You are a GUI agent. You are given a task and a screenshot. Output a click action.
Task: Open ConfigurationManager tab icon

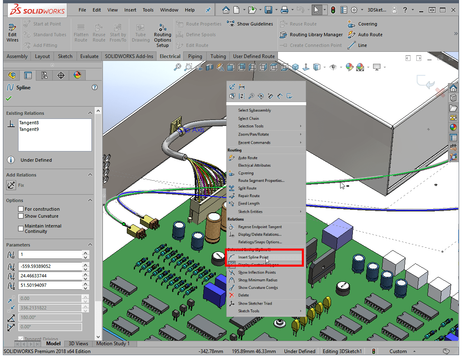44,75
